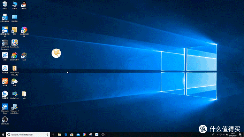Click the microphone icon in search box

click(x=47, y=135)
